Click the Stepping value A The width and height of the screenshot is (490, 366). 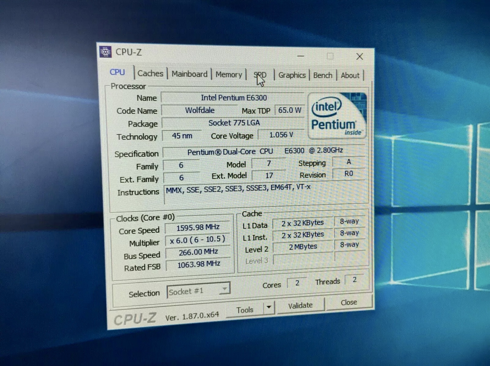(349, 162)
